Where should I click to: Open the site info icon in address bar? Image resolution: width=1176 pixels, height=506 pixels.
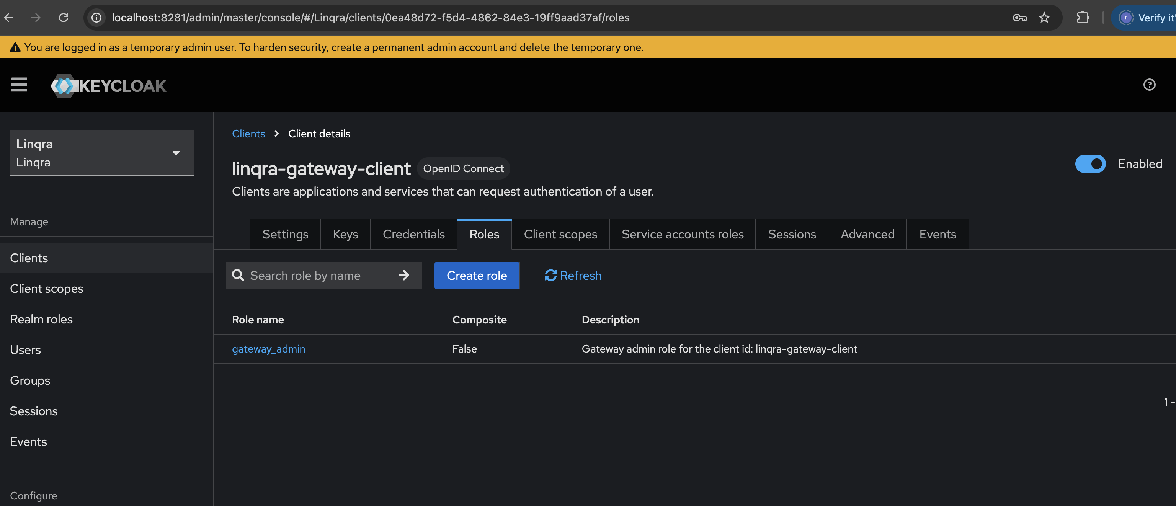click(96, 17)
